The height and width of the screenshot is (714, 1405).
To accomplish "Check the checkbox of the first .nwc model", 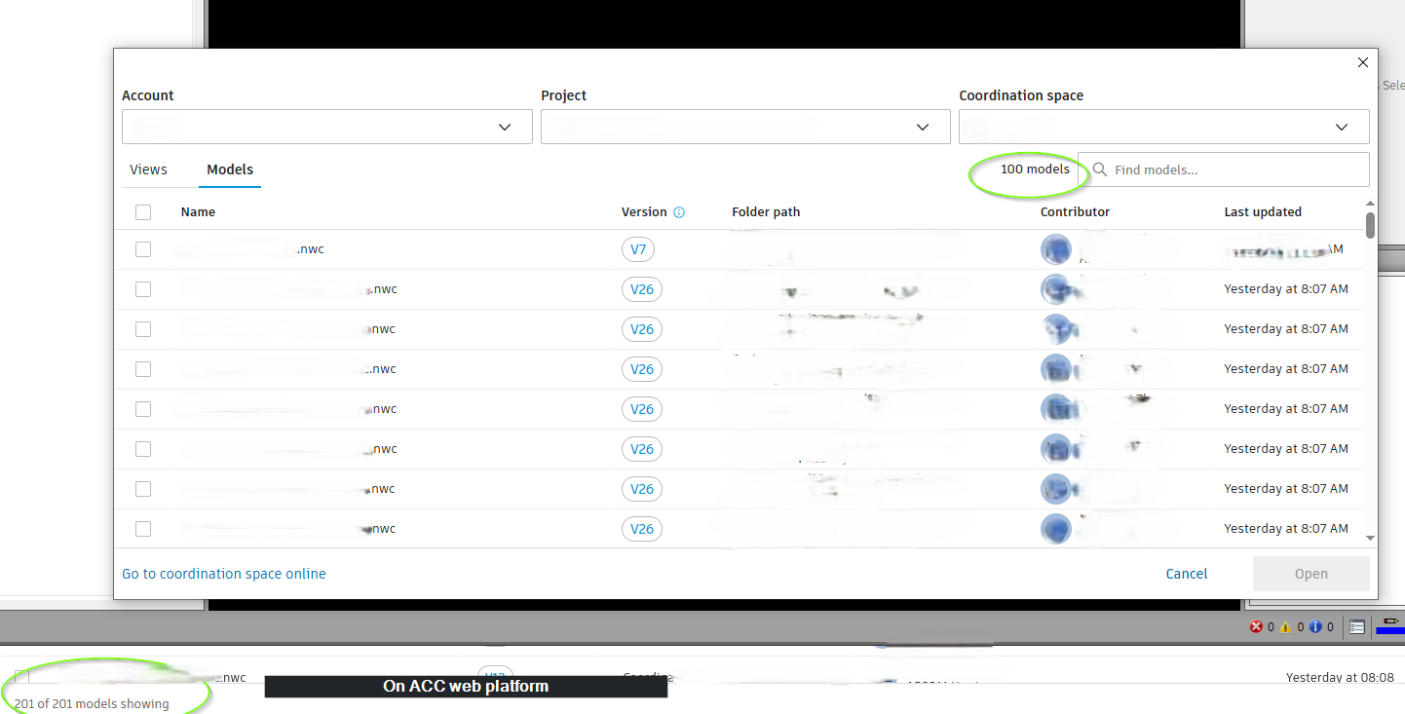I will [x=143, y=248].
